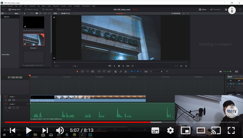Open the Playback menu
The image size is (243, 138).
click(x=56, y=6)
